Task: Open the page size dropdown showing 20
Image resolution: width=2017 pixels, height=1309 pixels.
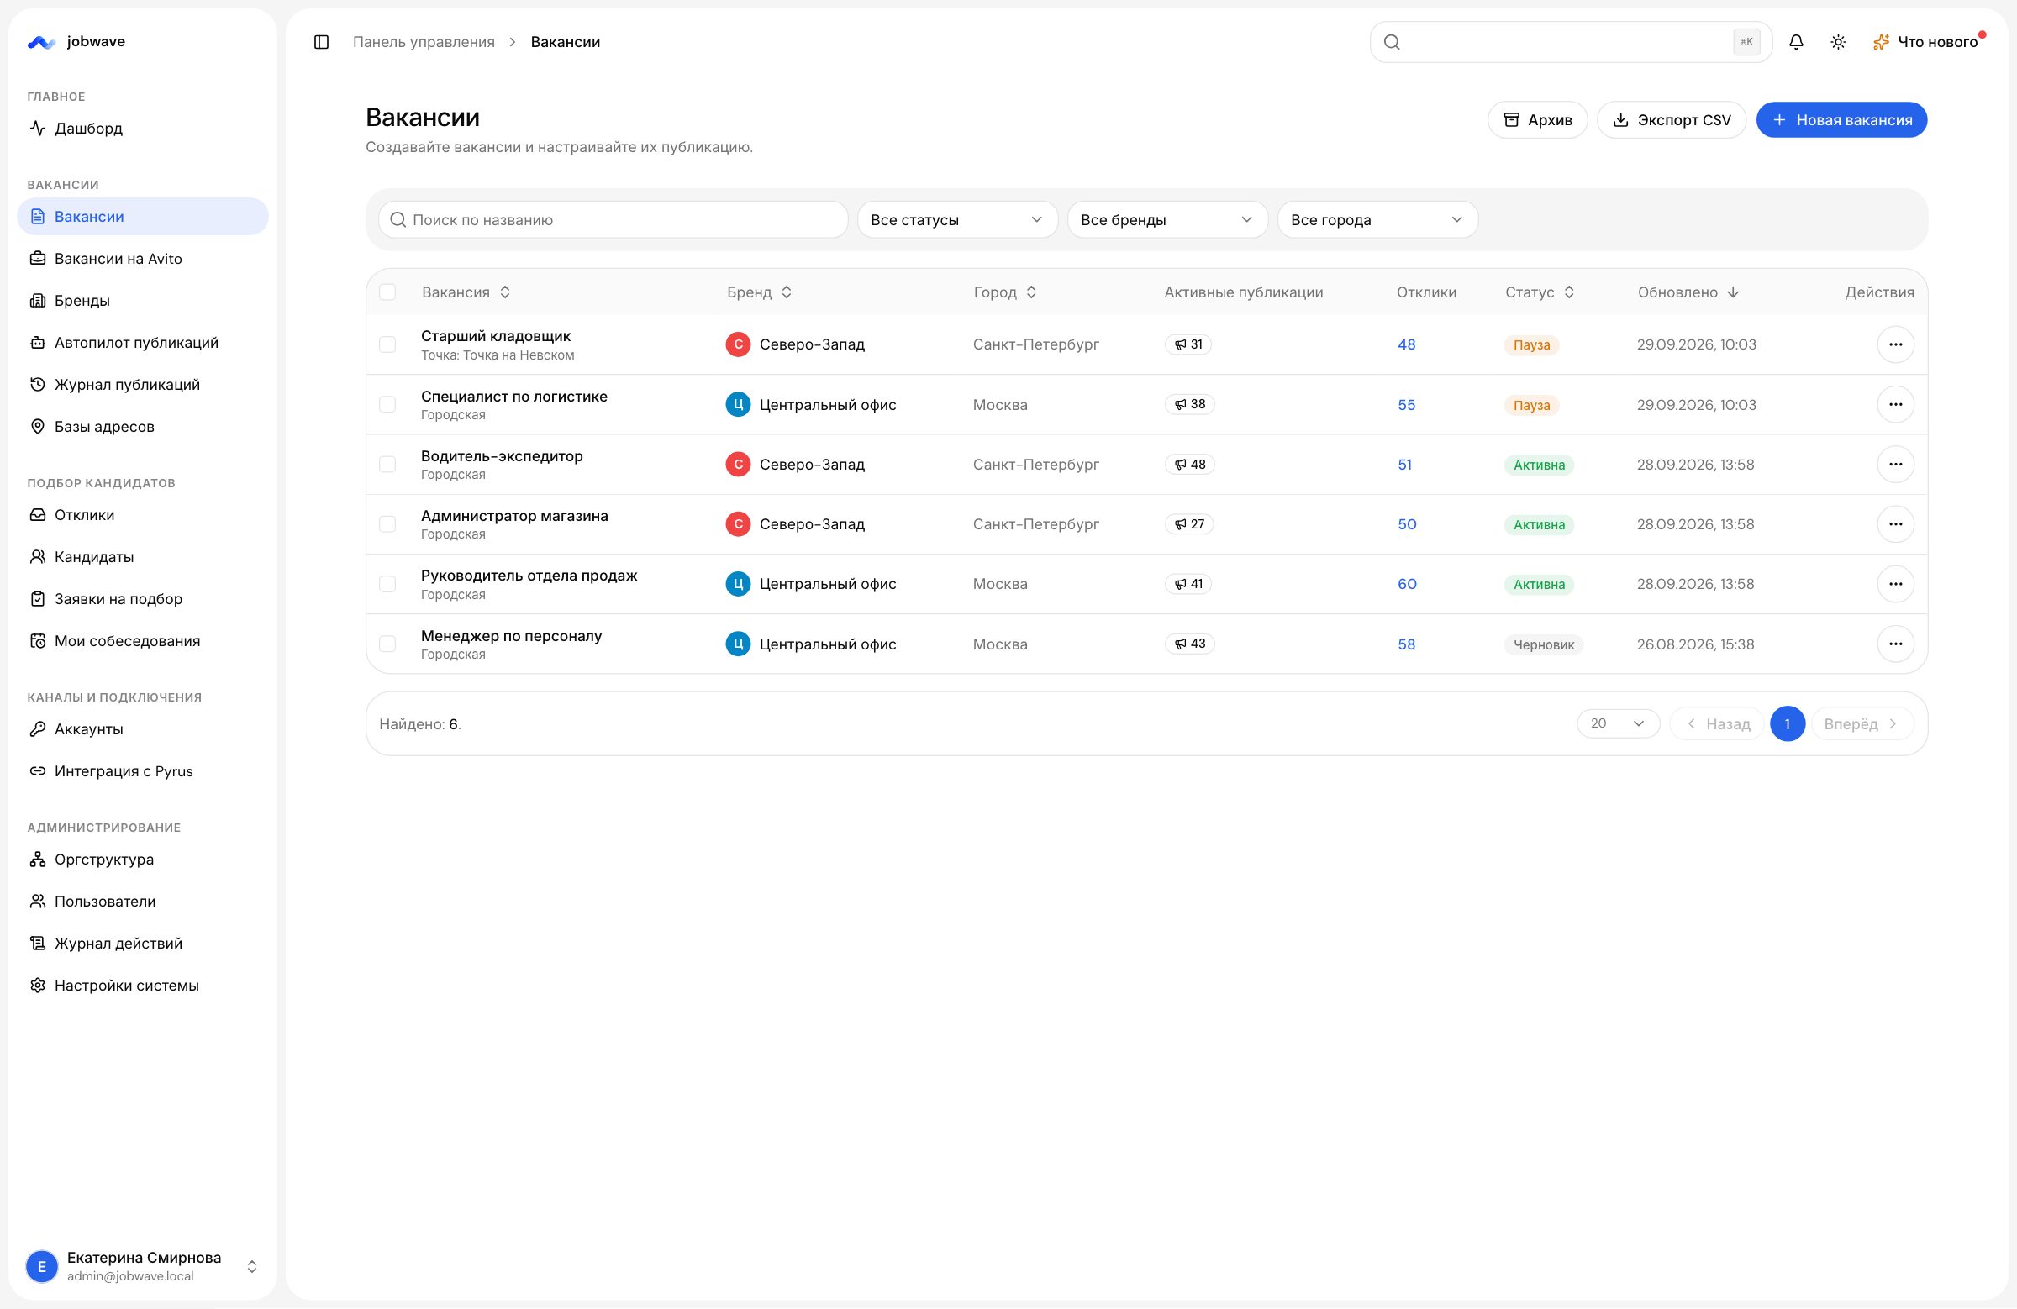Action: pyautogui.click(x=1617, y=723)
